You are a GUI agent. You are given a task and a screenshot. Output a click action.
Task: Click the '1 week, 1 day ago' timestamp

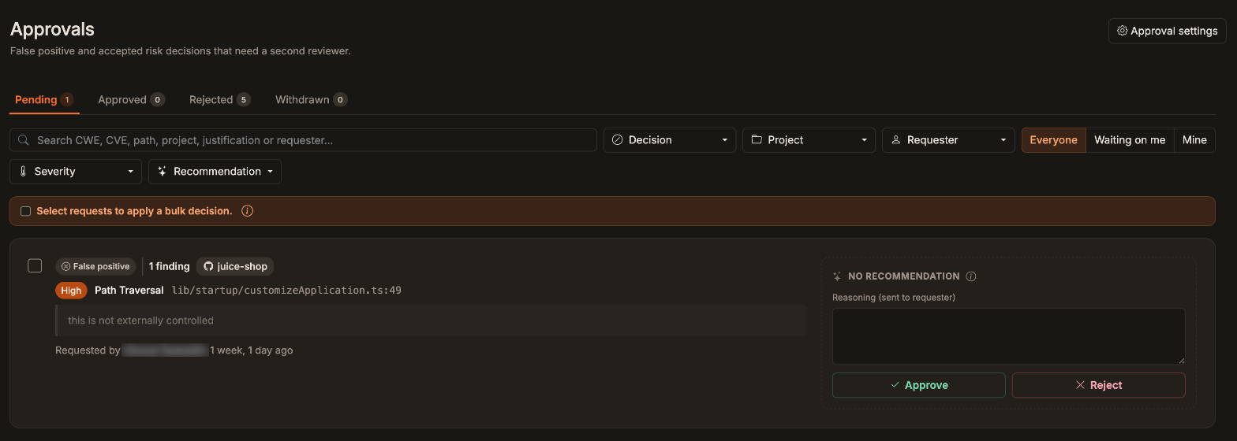pos(251,350)
